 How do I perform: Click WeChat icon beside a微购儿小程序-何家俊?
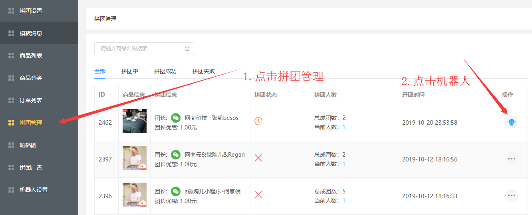coord(176,191)
